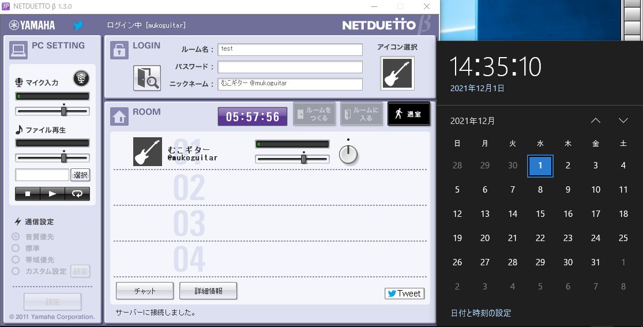This screenshot has height=327, width=643.
Task: Play the selected audio file
Action: pyautogui.click(x=52, y=194)
